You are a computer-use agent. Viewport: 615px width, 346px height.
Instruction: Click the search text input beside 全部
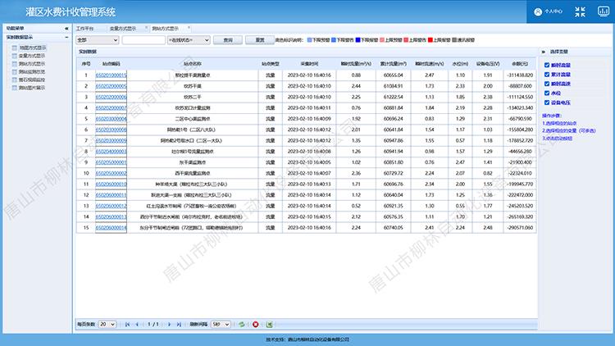click(x=143, y=40)
